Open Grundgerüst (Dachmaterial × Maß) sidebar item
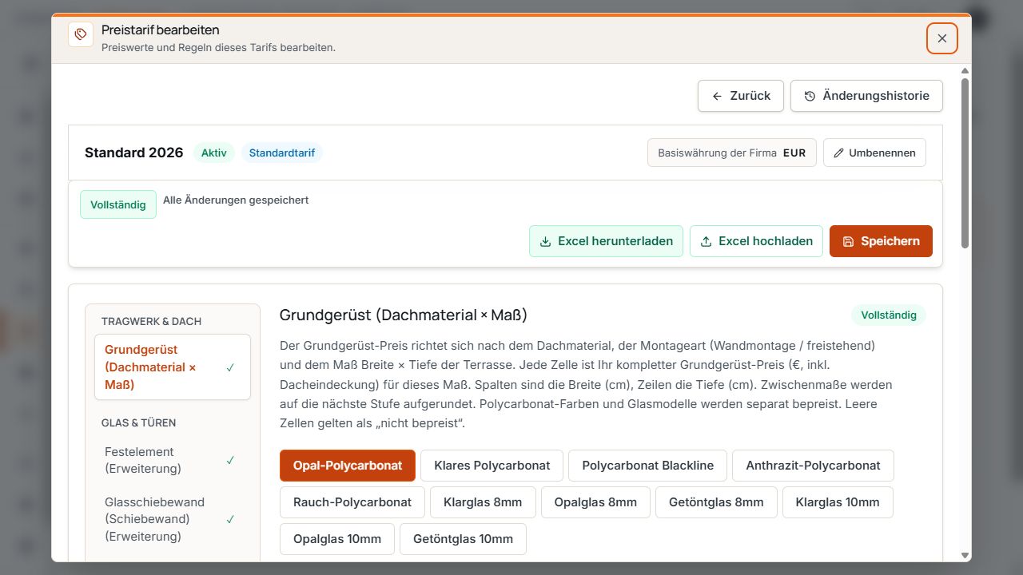 (x=173, y=367)
